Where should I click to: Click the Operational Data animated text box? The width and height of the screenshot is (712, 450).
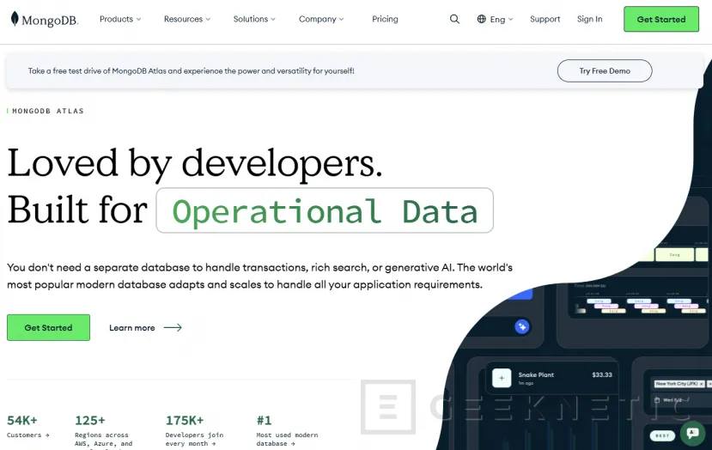click(325, 210)
